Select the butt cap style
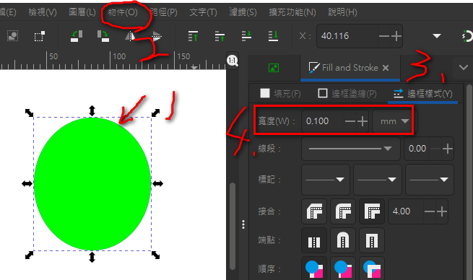473x280 pixels. 314,240
